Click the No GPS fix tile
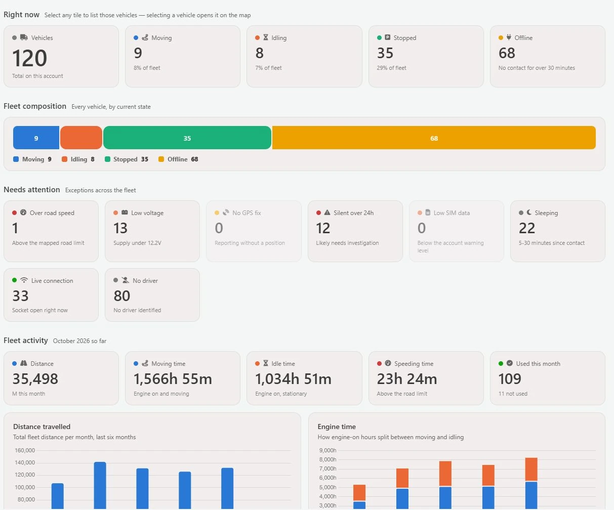614x510 pixels. pyautogui.click(x=254, y=231)
